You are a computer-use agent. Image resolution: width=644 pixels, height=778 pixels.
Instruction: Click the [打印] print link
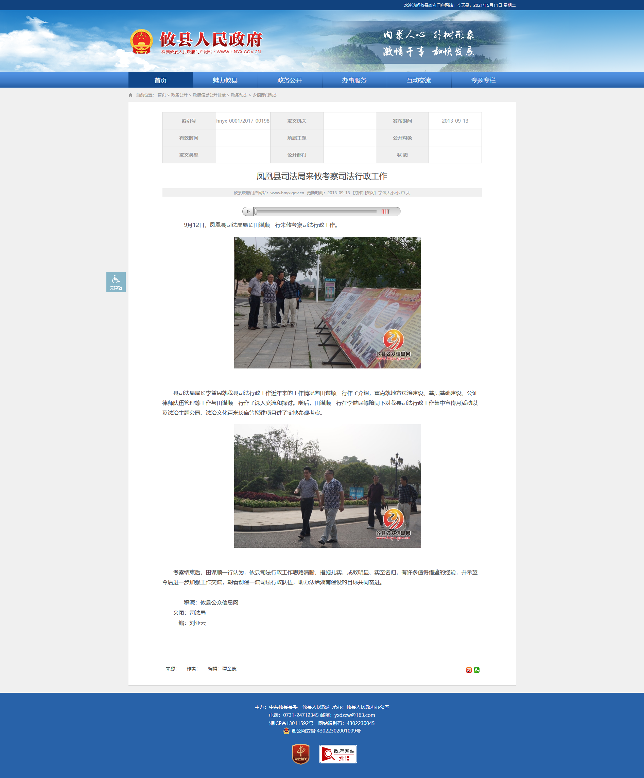click(x=358, y=193)
